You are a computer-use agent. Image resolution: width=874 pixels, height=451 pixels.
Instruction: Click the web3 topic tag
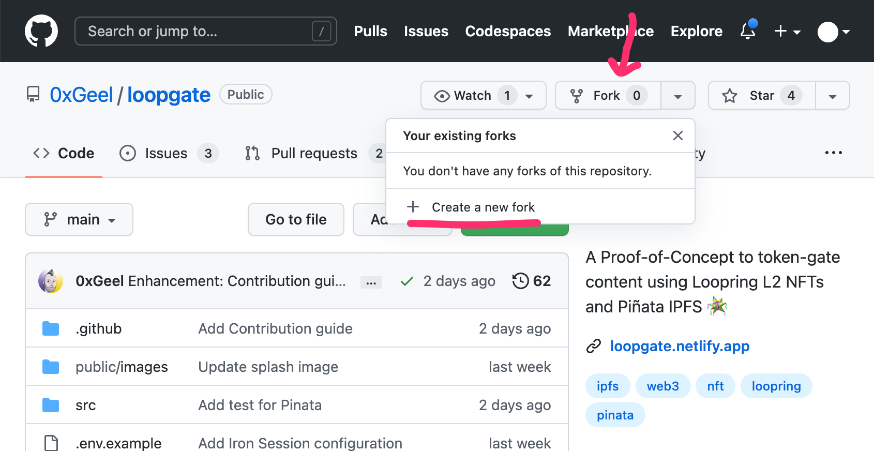tap(663, 386)
